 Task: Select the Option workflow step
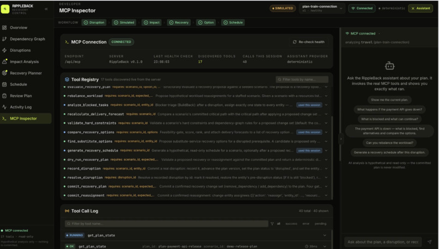[x=206, y=22]
